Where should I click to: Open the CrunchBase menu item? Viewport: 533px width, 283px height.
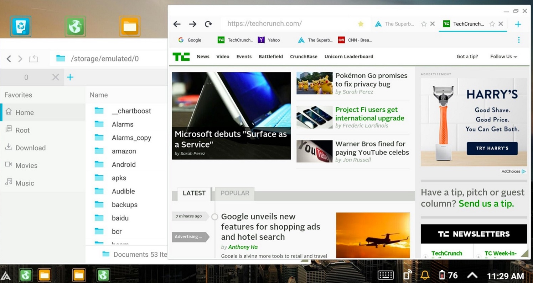(x=304, y=57)
